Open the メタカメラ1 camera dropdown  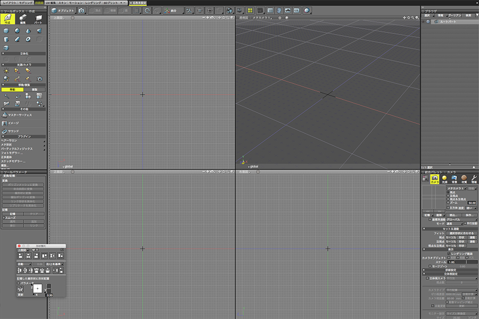(457, 188)
